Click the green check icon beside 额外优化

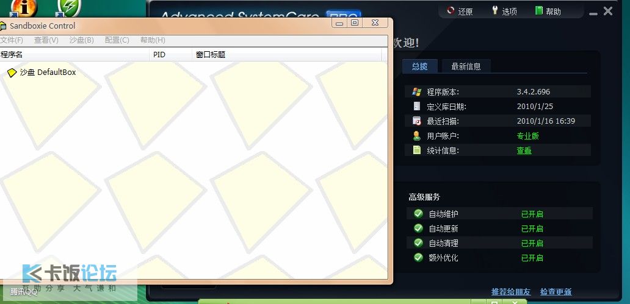coord(418,257)
